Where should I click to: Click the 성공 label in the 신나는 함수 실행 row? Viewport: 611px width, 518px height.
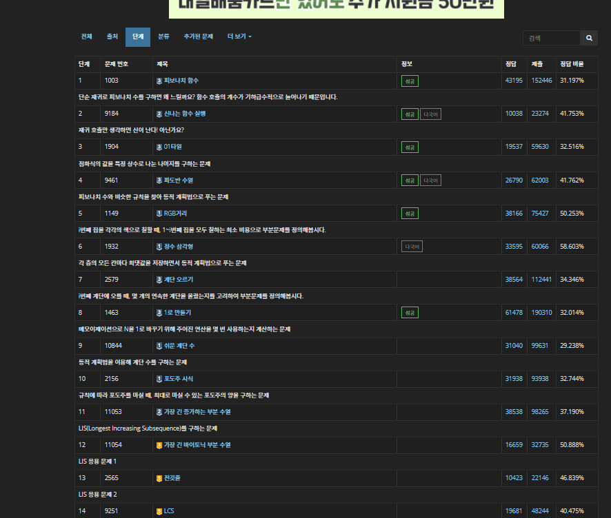click(410, 114)
